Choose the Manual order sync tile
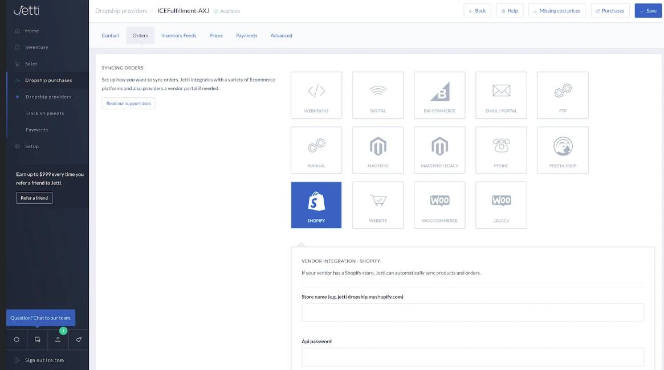The width and height of the screenshot is (664, 370). click(316, 150)
